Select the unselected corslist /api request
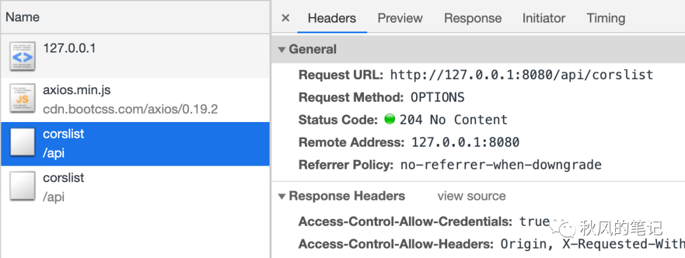Screen dimensions: 685x258 (135, 187)
